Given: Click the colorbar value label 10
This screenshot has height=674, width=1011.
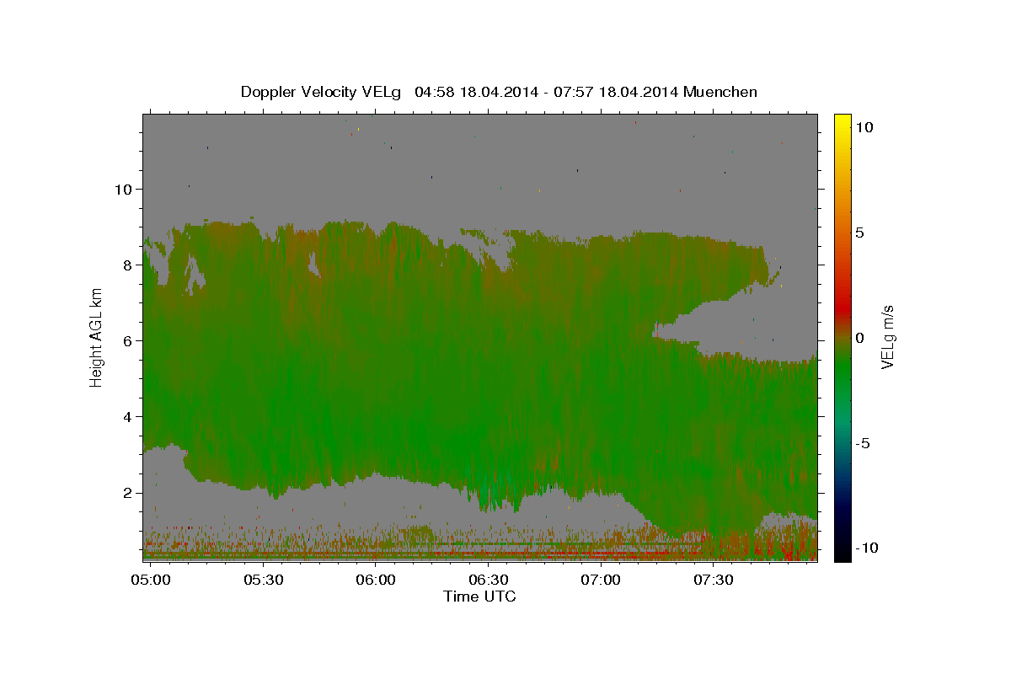Looking at the screenshot, I should (x=864, y=127).
